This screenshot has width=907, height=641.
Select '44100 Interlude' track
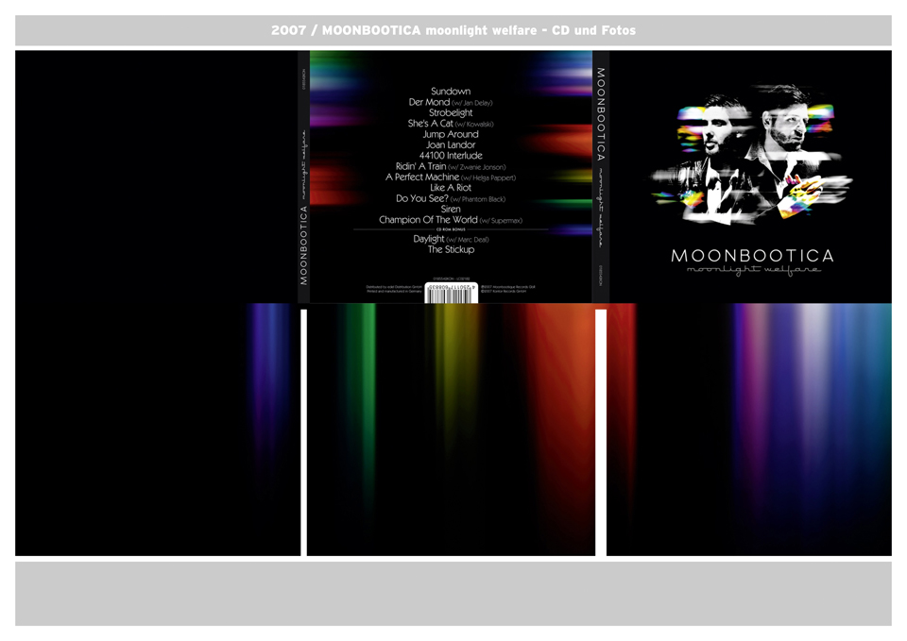451,156
